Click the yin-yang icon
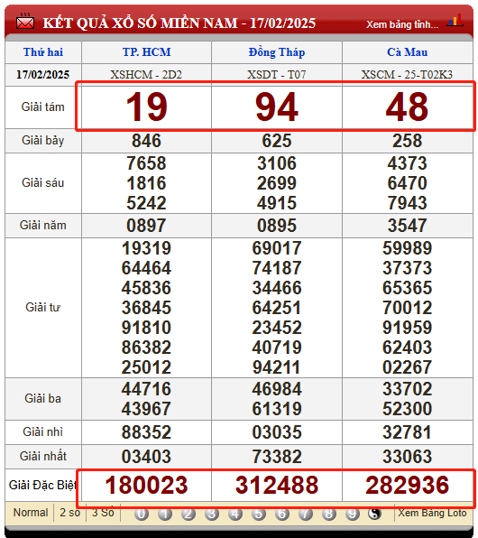The image size is (478, 538). (375, 514)
